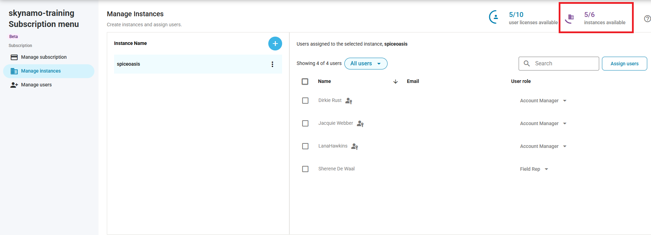Click the admin key icon beside Dirkie Rust
This screenshot has width=651, height=235.
(x=348, y=101)
